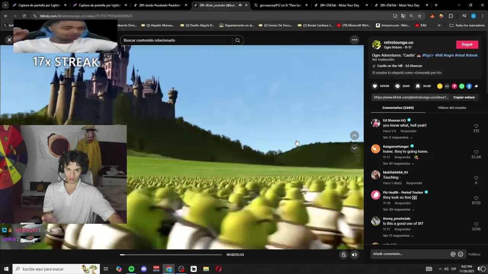Insert mention with @ icon in comment box
This screenshot has width=488, height=274.
(x=453, y=254)
